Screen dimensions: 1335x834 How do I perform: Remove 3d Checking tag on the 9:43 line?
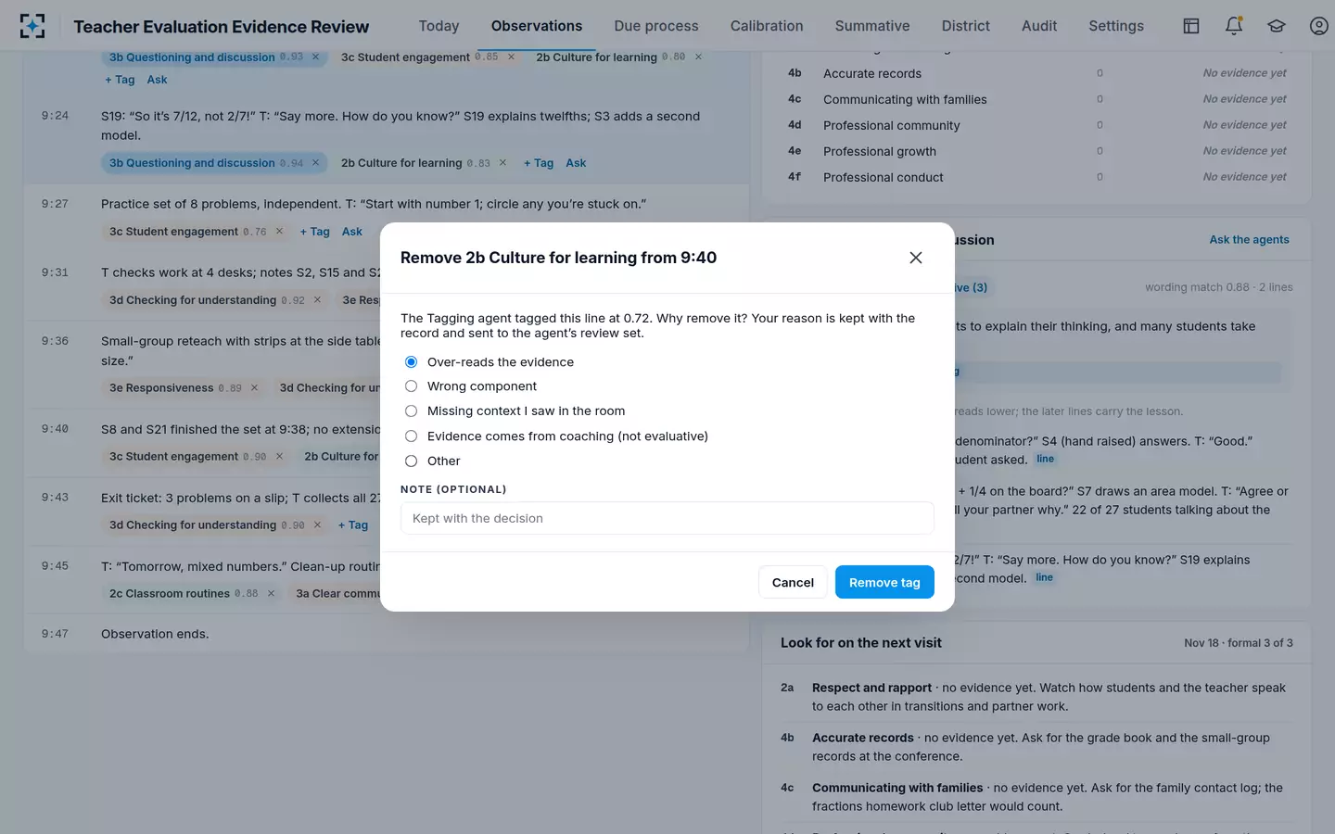(317, 525)
